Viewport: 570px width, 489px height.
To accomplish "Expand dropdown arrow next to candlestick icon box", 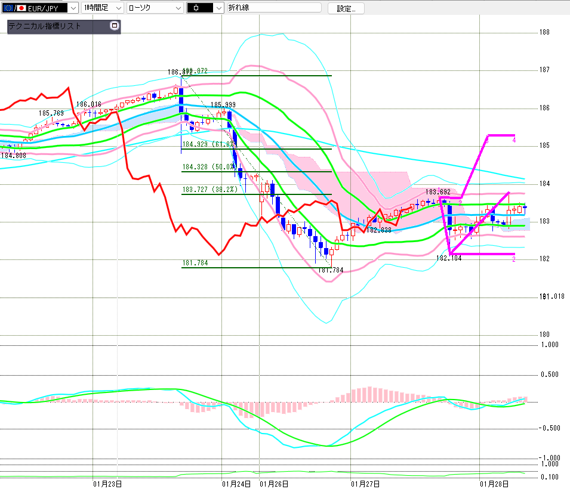I will click(218, 8).
